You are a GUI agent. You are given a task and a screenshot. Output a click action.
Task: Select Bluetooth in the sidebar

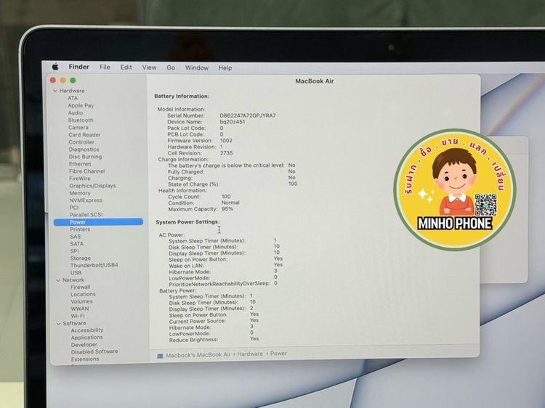[x=81, y=120]
